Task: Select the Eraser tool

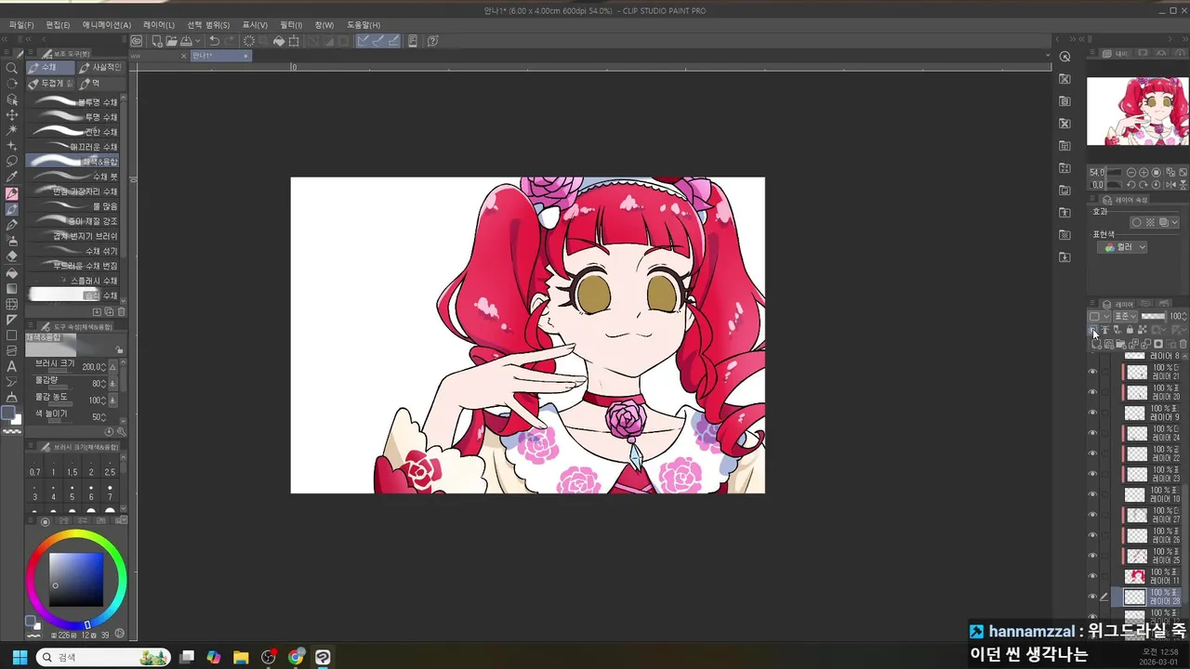Action: coord(12,256)
